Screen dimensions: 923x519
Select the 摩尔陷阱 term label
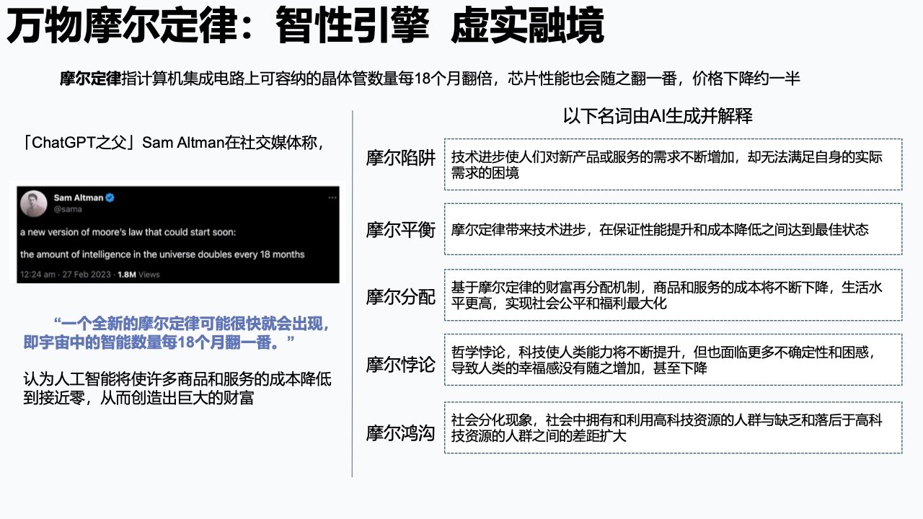[401, 159]
